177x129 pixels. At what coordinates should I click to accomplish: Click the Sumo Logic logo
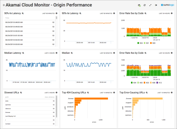point(167,5)
